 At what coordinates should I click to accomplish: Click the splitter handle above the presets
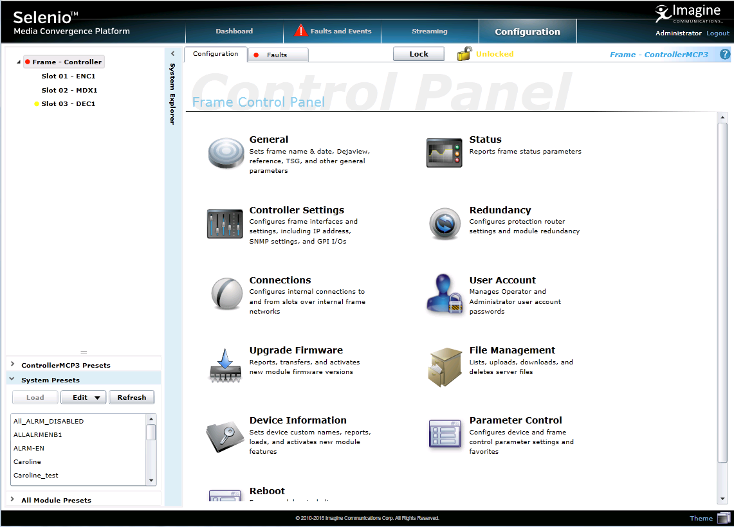[84, 352]
